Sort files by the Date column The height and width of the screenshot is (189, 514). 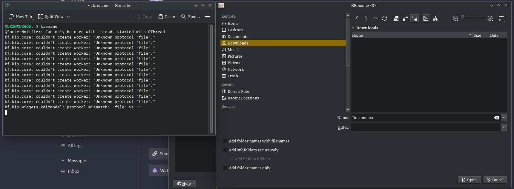coord(498,35)
